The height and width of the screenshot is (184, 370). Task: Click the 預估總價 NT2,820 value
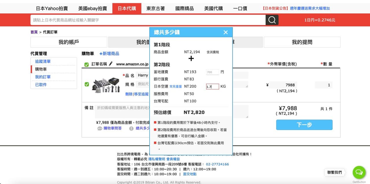point(194,112)
